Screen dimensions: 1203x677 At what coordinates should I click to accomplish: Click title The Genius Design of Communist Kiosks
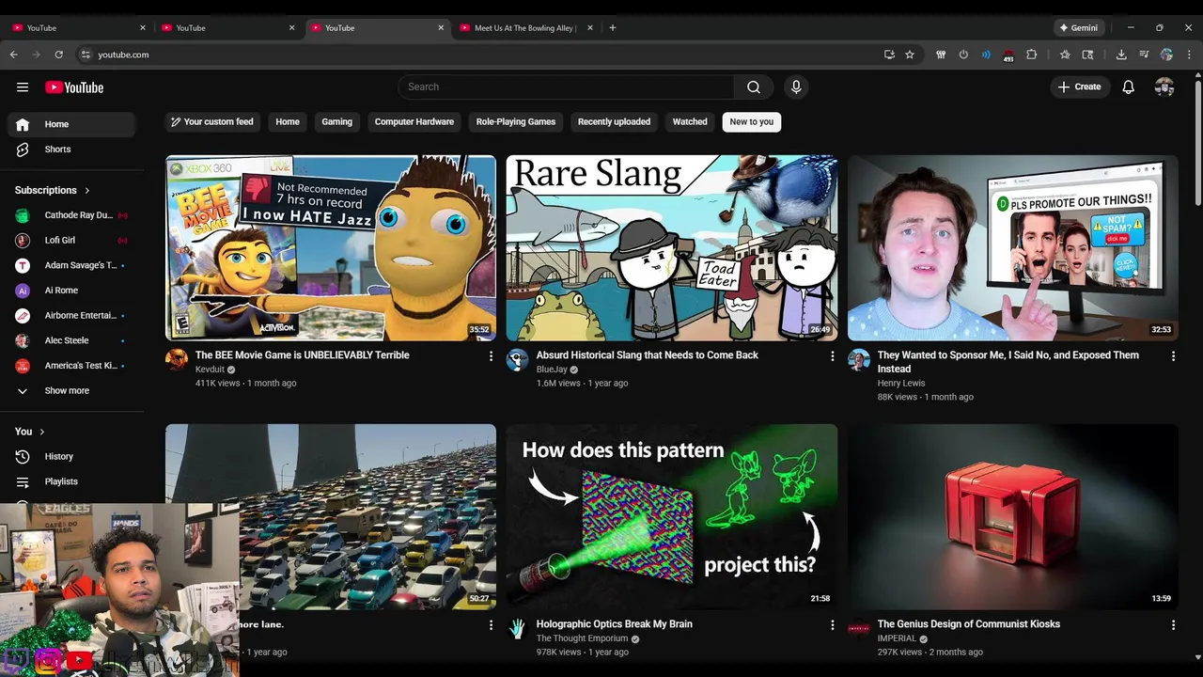(969, 624)
